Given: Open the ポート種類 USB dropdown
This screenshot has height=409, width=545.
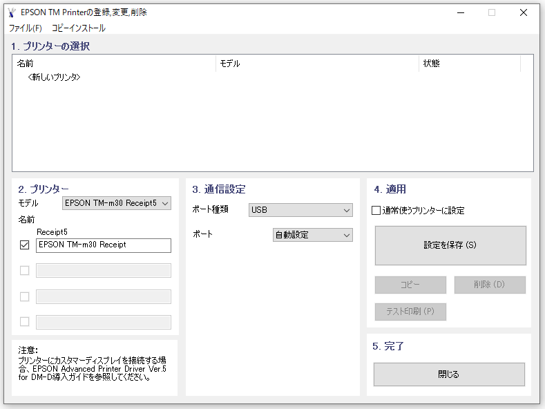Looking at the screenshot, I should tap(300, 210).
